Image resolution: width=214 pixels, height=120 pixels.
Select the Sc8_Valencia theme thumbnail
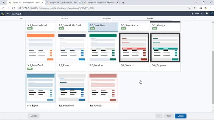[x=134, y=47]
